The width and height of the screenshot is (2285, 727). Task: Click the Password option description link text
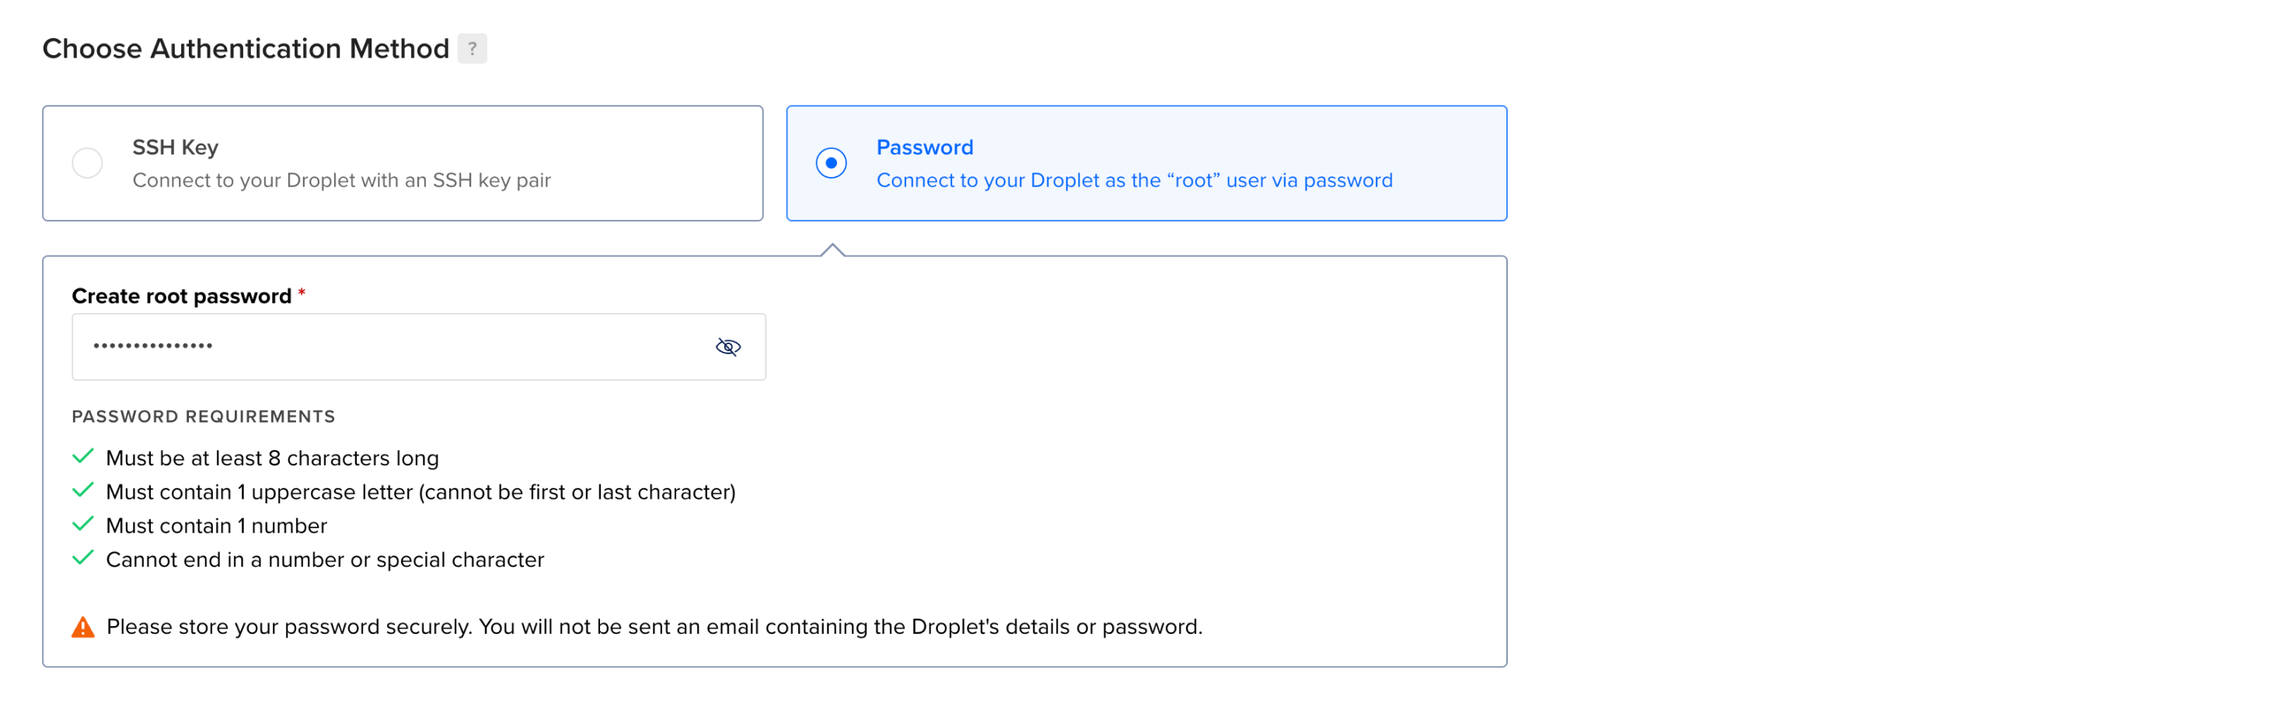tap(1134, 180)
